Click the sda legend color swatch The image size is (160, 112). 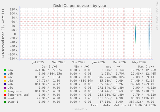click(x=5, y=70)
